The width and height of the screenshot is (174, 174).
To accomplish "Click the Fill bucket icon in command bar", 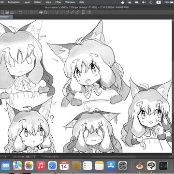I will click(x=41, y=12).
